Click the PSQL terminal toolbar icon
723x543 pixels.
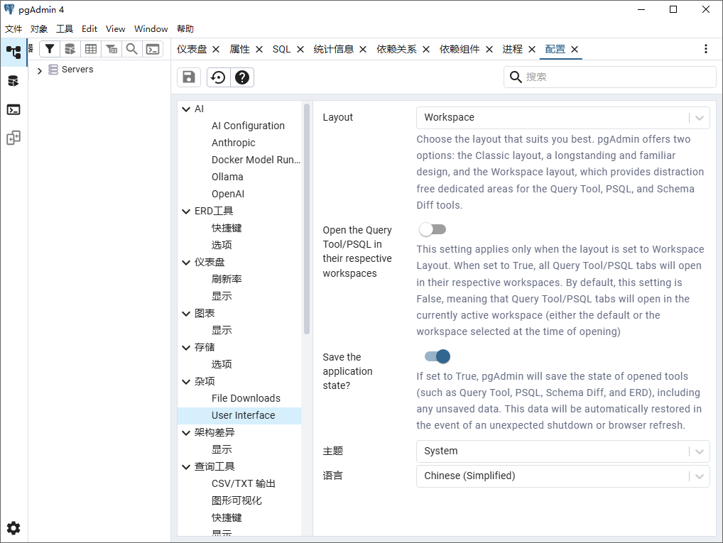pyautogui.click(x=153, y=49)
